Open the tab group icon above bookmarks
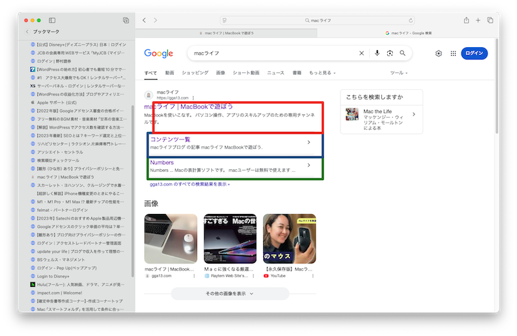This screenshot has height=336, width=517. tap(126, 20)
